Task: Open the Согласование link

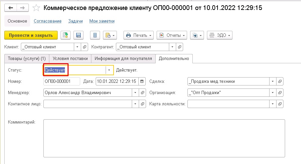Action: tap(48, 21)
